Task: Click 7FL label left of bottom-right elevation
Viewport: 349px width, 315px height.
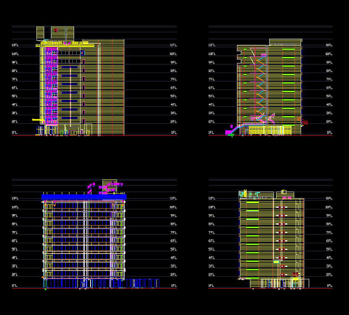Action: click(x=211, y=233)
